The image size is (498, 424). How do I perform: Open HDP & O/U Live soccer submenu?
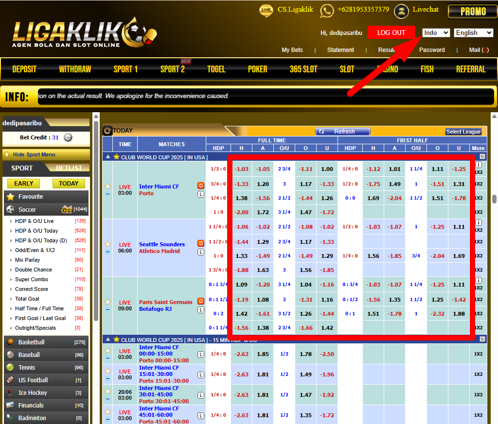click(35, 221)
